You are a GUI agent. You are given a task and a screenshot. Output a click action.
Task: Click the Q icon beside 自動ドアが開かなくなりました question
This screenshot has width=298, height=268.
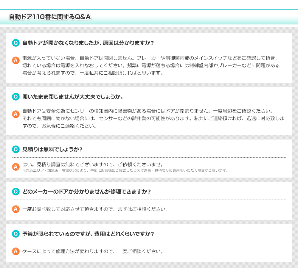coord(16,43)
